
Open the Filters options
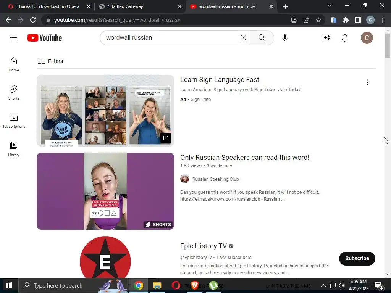(x=50, y=61)
